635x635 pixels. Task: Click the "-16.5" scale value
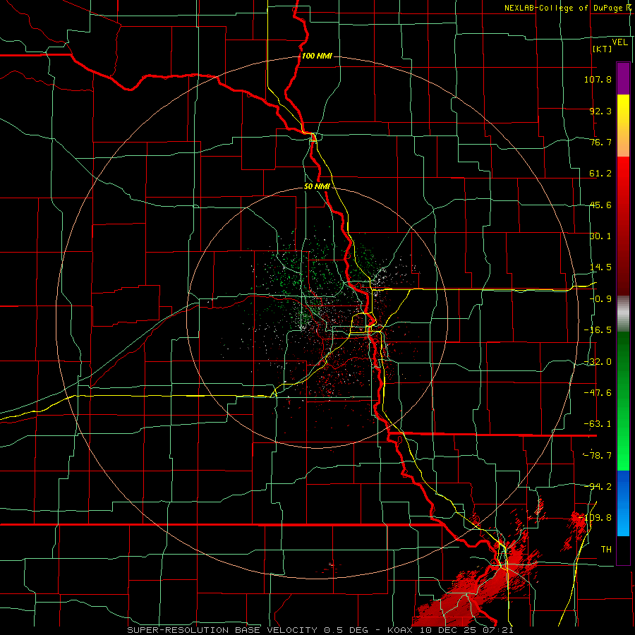[x=598, y=330]
